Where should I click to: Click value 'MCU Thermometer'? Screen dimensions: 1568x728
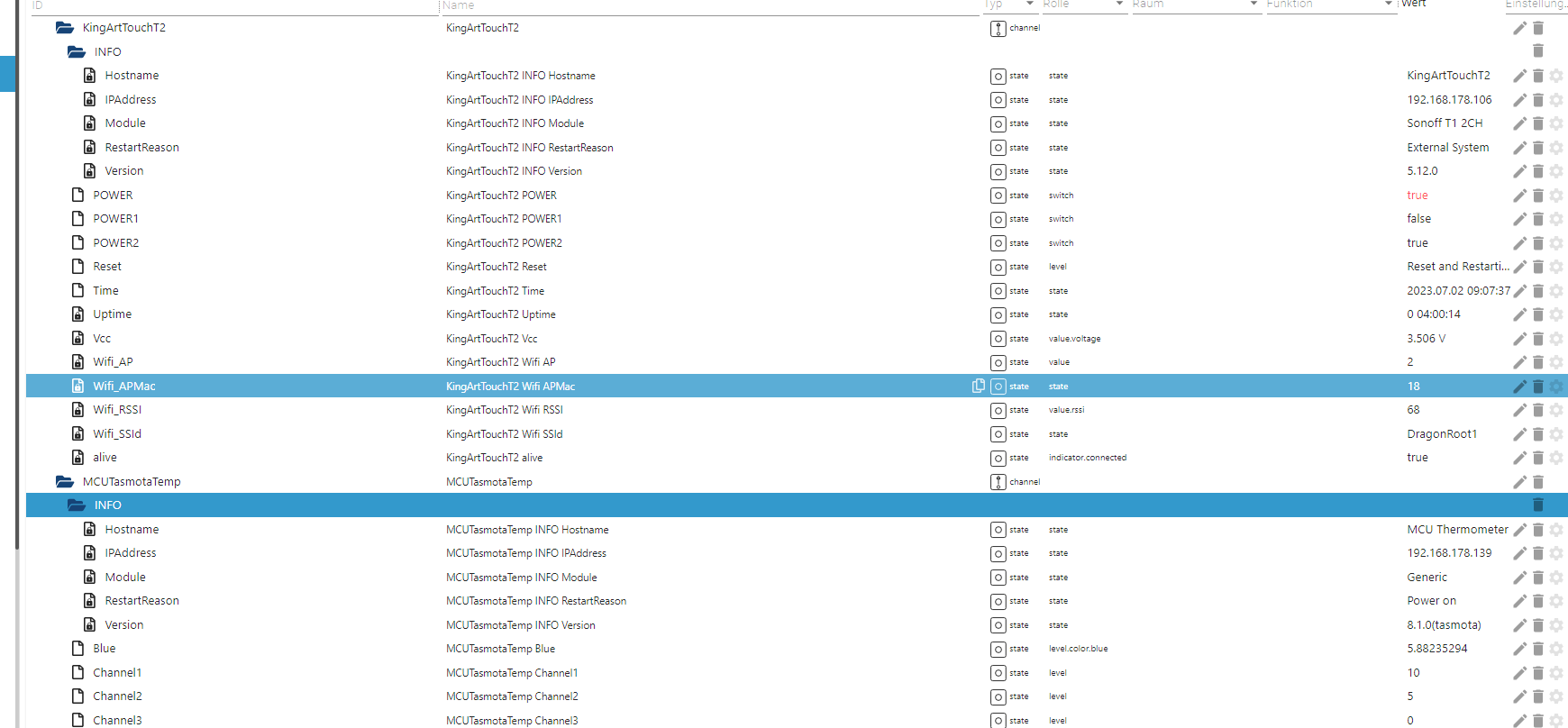(x=1457, y=530)
